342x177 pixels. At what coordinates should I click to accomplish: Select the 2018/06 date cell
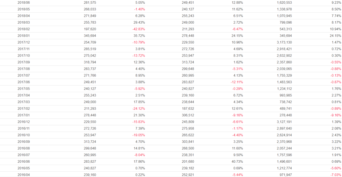[24, 3]
